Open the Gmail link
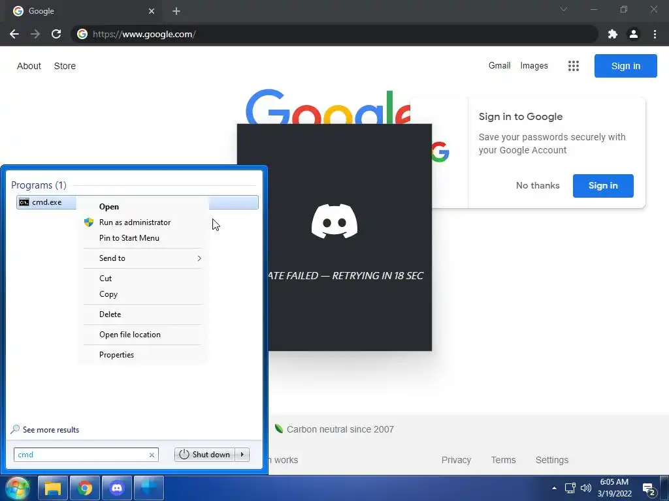 (500, 66)
